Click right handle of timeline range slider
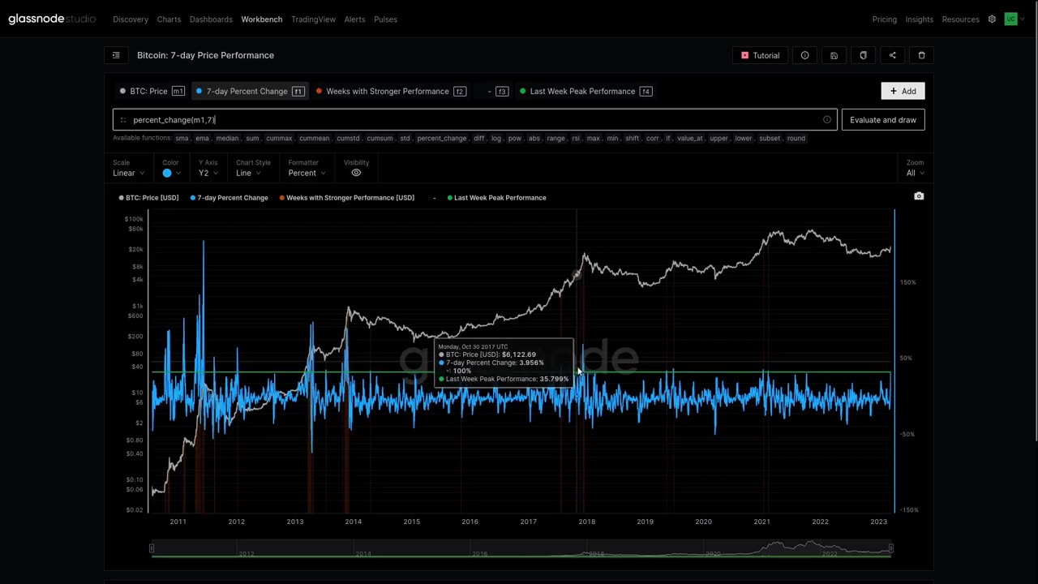This screenshot has width=1038, height=584. [890, 549]
